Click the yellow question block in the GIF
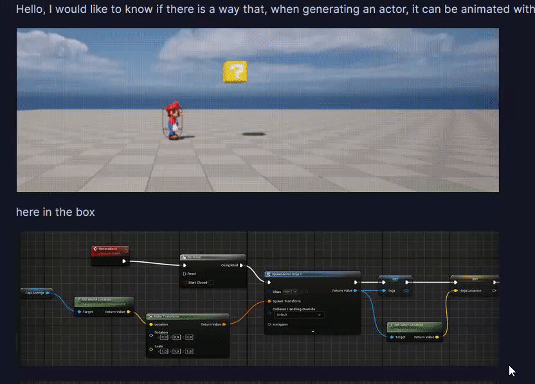Screen dimensions: 535x384 (x=235, y=72)
